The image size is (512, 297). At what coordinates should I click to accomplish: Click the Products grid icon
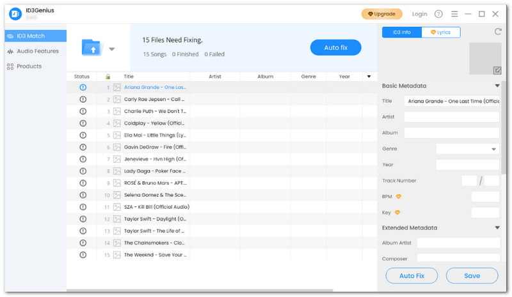point(10,66)
